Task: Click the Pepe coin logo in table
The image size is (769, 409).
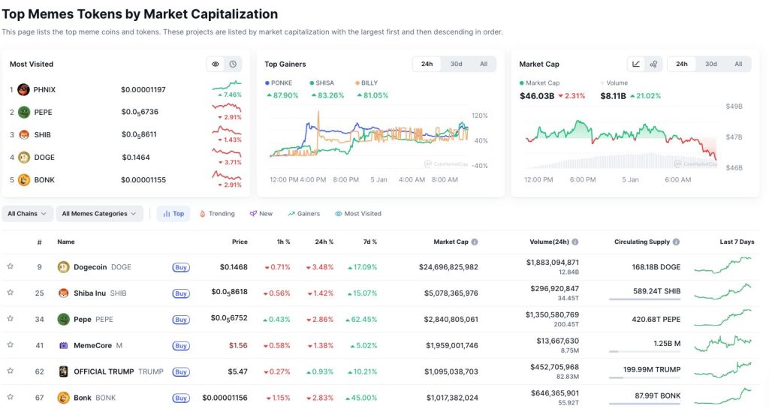Action: 64,319
